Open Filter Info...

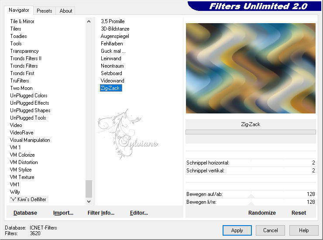click(101, 213)
